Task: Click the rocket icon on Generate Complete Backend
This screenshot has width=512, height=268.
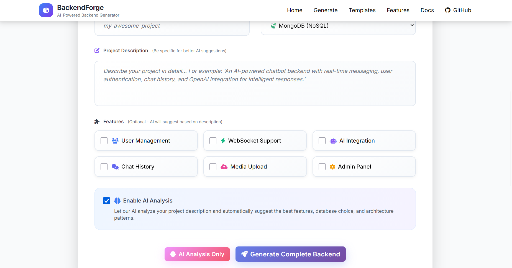Action: pos(244,254)
